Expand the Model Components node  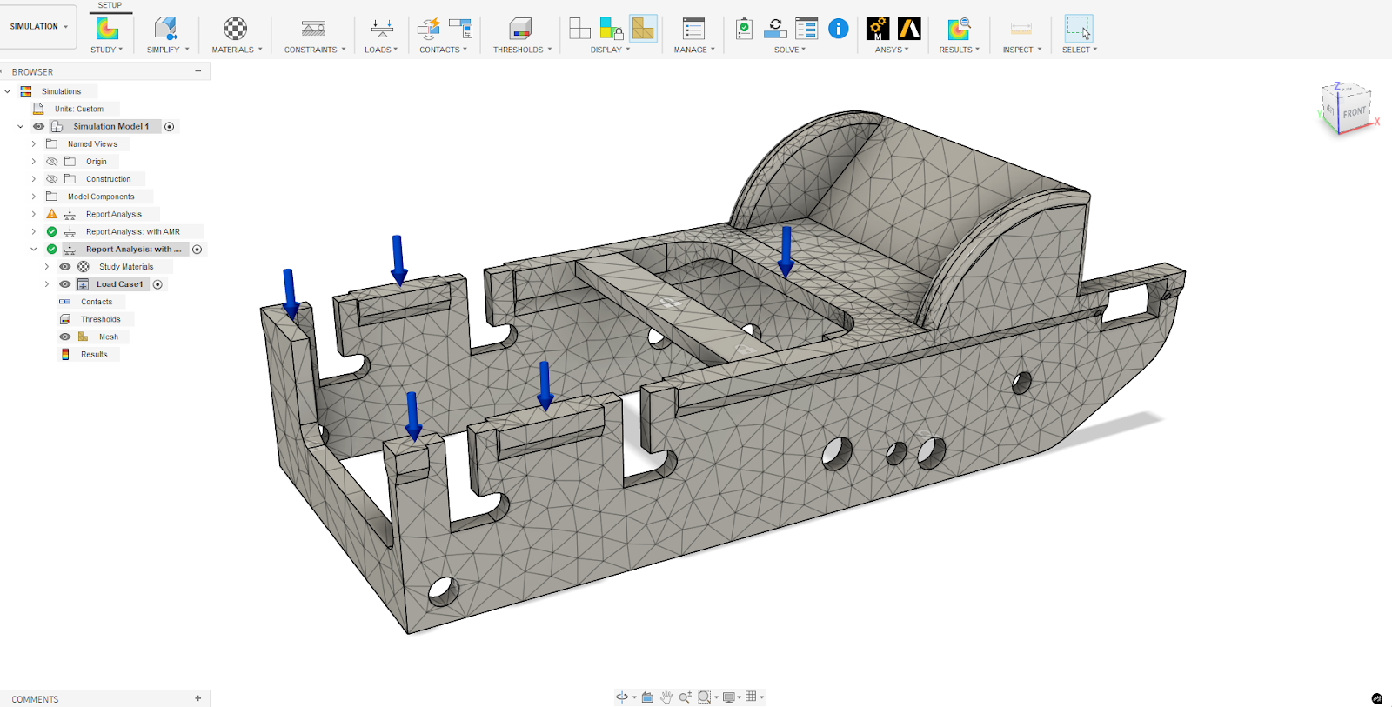pos(34,197)
